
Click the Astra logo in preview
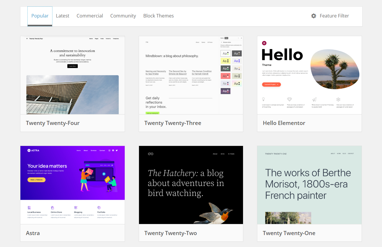(33, 150)
